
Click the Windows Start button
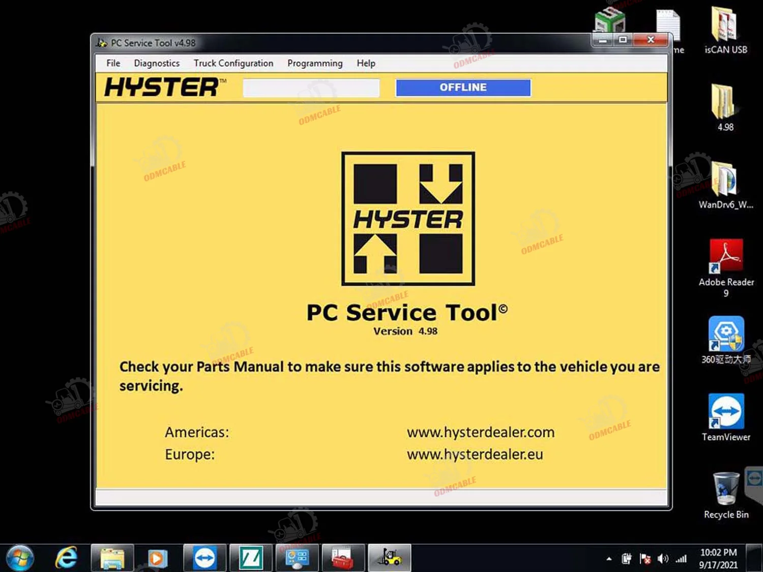20,558
